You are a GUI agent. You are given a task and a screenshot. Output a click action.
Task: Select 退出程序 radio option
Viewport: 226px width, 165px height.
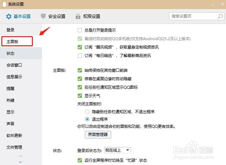point(87,119)
